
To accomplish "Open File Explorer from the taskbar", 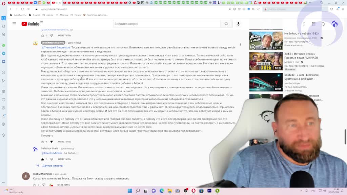I will click(x=170, y=191).
